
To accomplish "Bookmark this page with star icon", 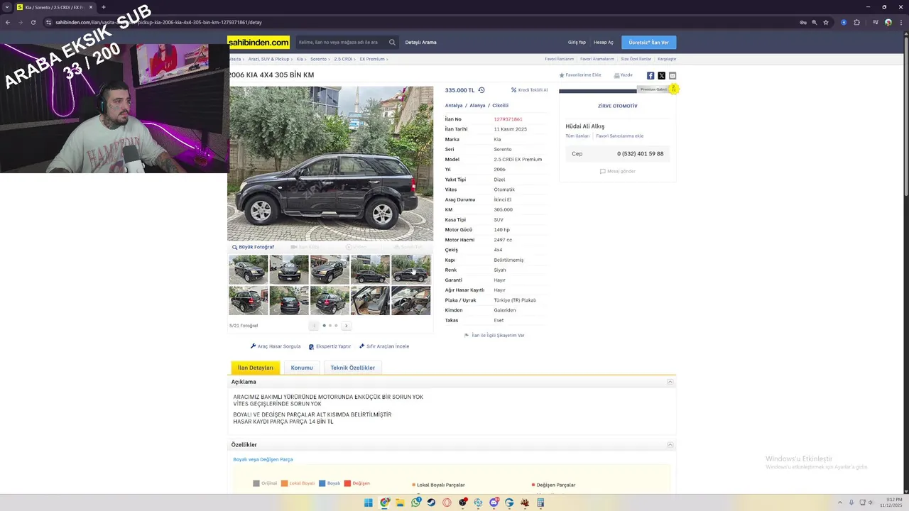I will click(x=826, y=22).
